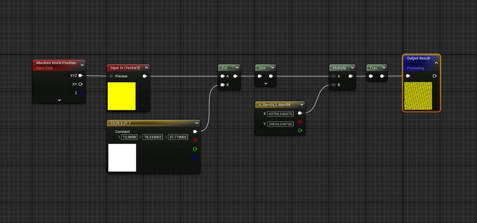Collapse the Input In (Vector3) node preview
This screenshot has width=477, height=223.
(x=147, y=67)
